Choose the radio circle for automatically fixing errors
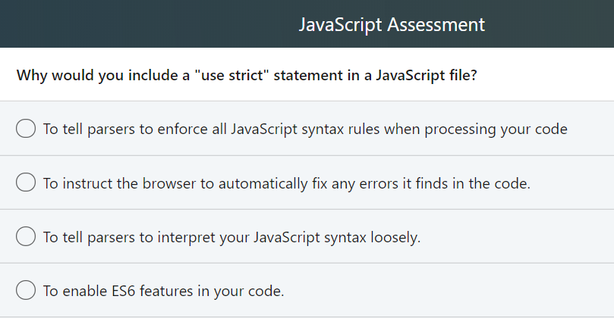The height and width of the screenshot is (318, 614). click(x=26, y=182)
